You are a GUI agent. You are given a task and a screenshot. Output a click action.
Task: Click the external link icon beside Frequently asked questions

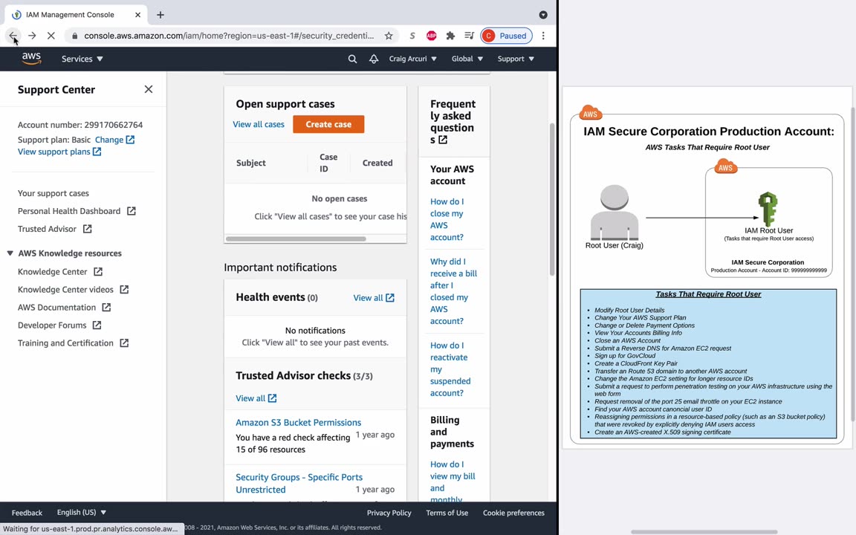[443, 140]
